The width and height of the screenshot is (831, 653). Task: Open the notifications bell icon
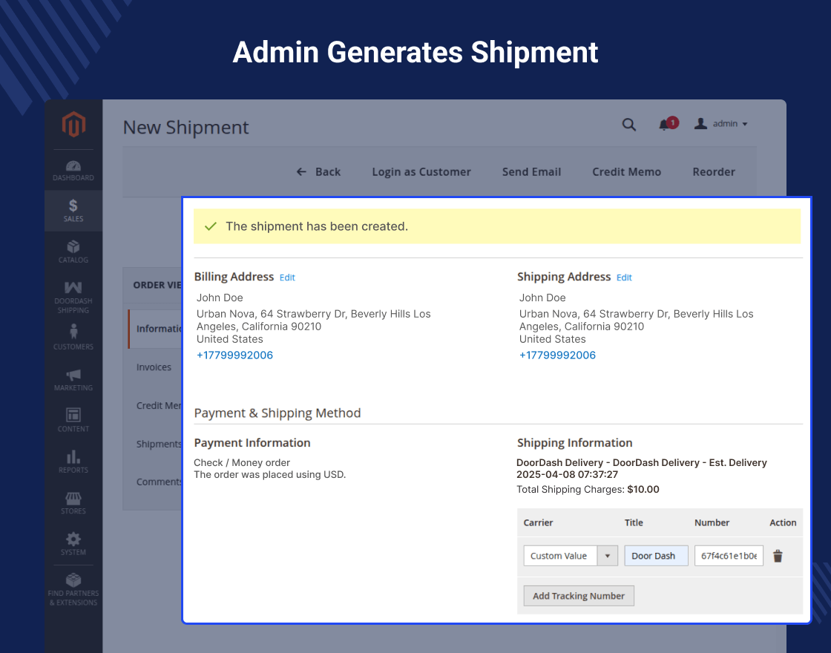[663, 125]
